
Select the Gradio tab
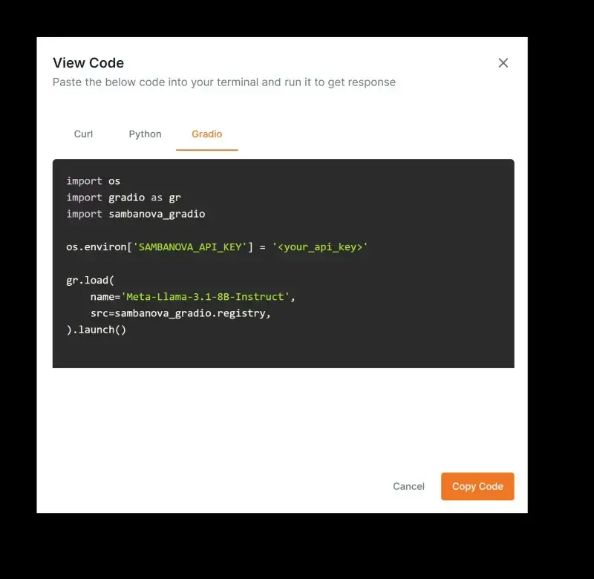[x=207, y=134]
